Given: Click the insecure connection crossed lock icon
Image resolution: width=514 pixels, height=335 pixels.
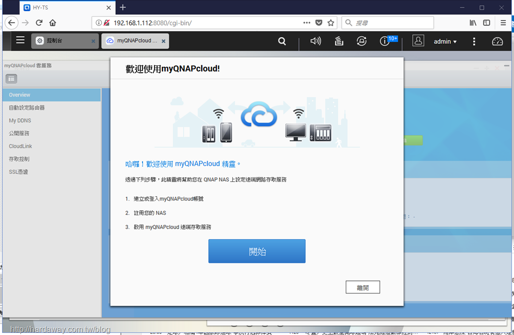Looking at the screenshot, I should [106, 23].
